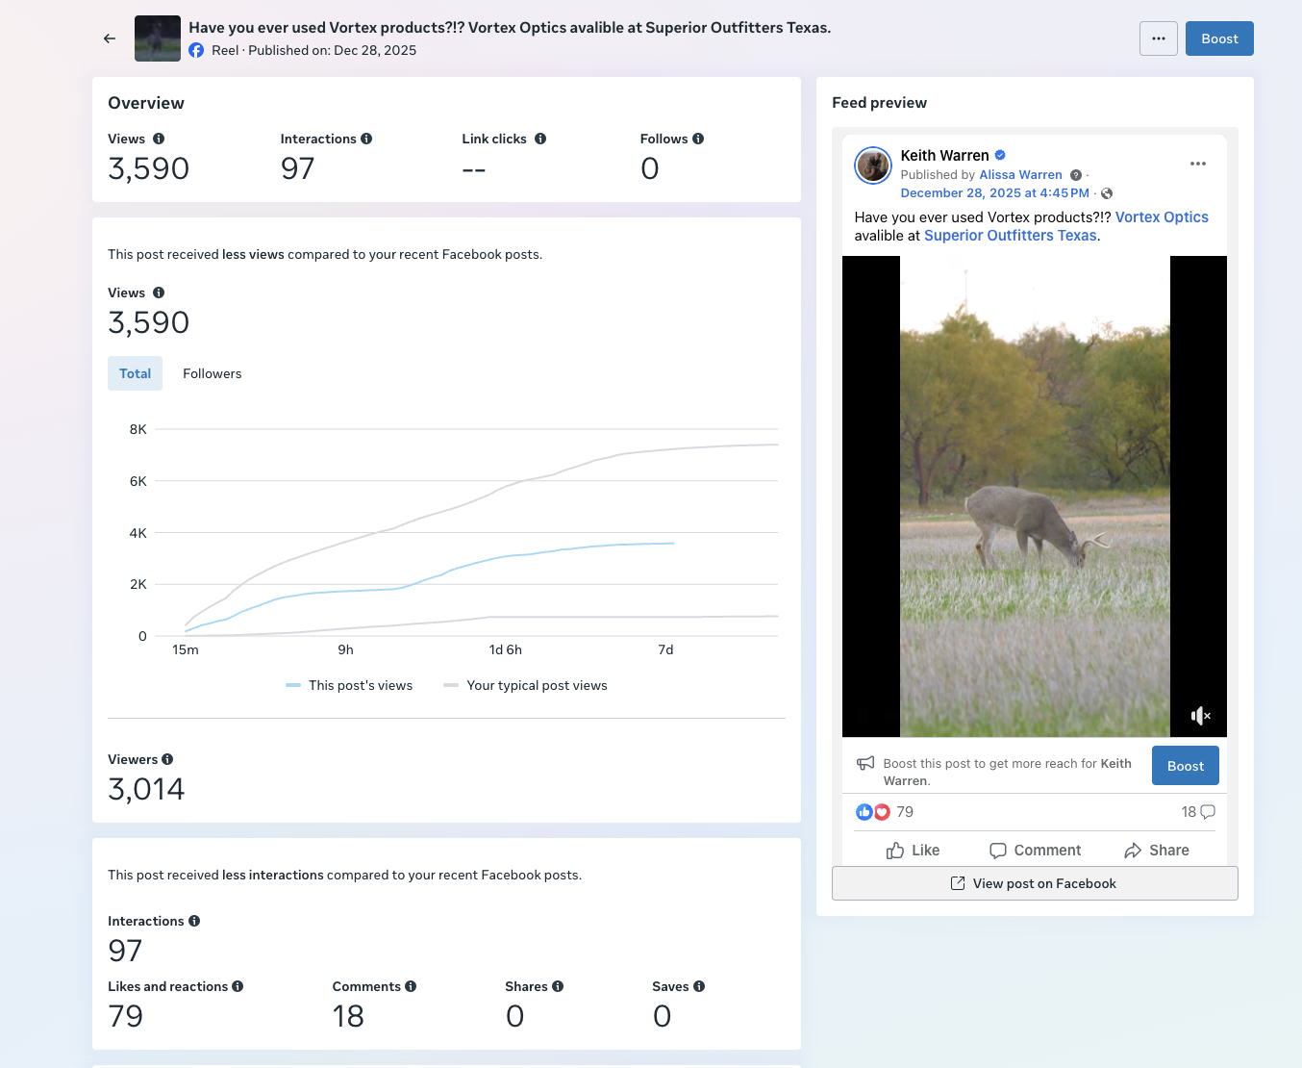Viewport: 1302px width, 1068px height.
Task: Click View post on Facebook button
Action: (x=1035, y=883)
